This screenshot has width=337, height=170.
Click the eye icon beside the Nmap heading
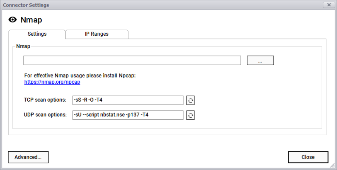(x=13, y=20)
